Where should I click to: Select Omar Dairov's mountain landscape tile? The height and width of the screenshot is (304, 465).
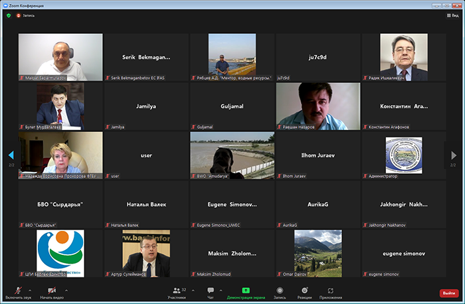coord(318,254)
